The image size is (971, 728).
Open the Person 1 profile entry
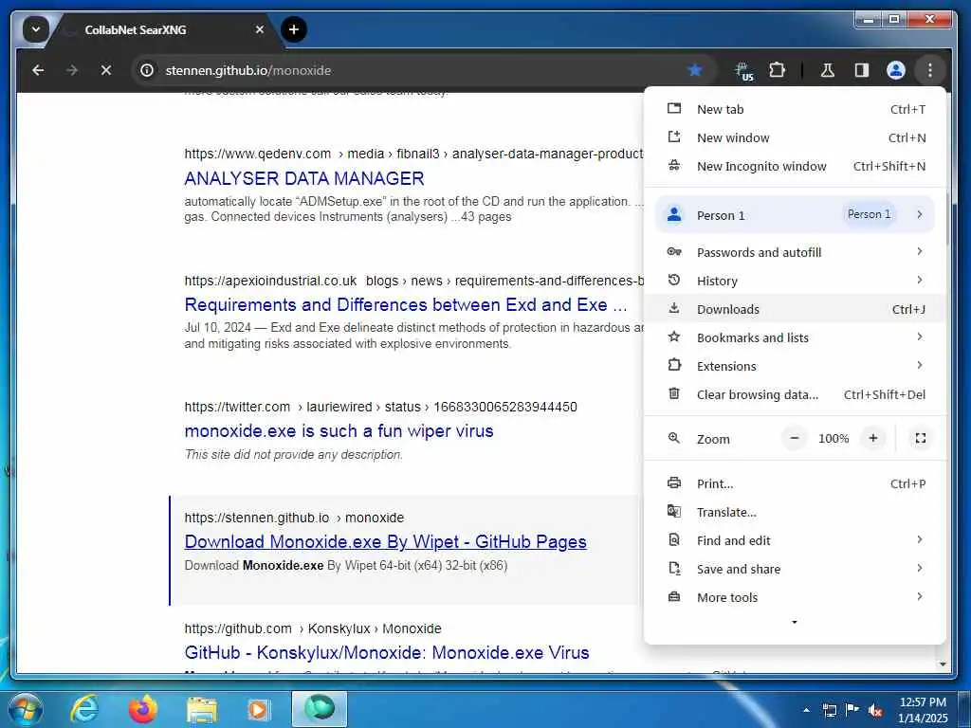point(796,215)
